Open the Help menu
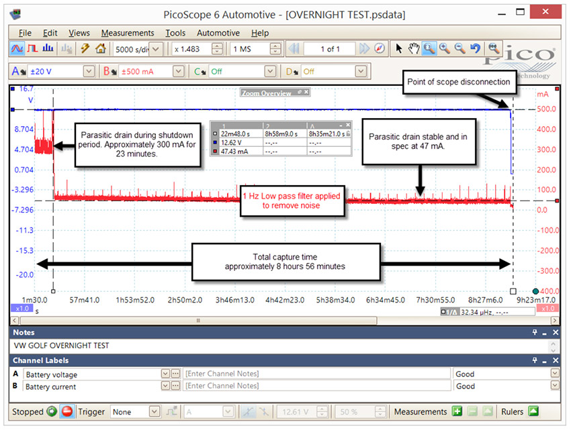Viewport: 571px width, 430px height. (260, 33)
